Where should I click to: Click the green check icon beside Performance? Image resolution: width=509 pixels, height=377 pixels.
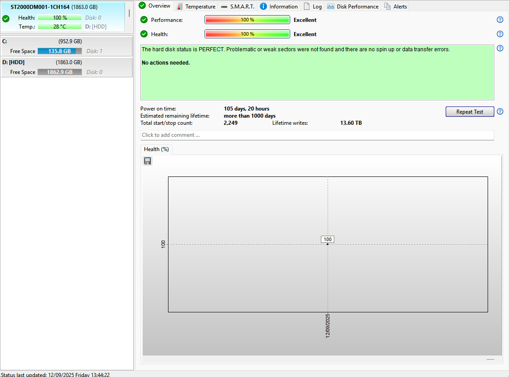point(144,20)
